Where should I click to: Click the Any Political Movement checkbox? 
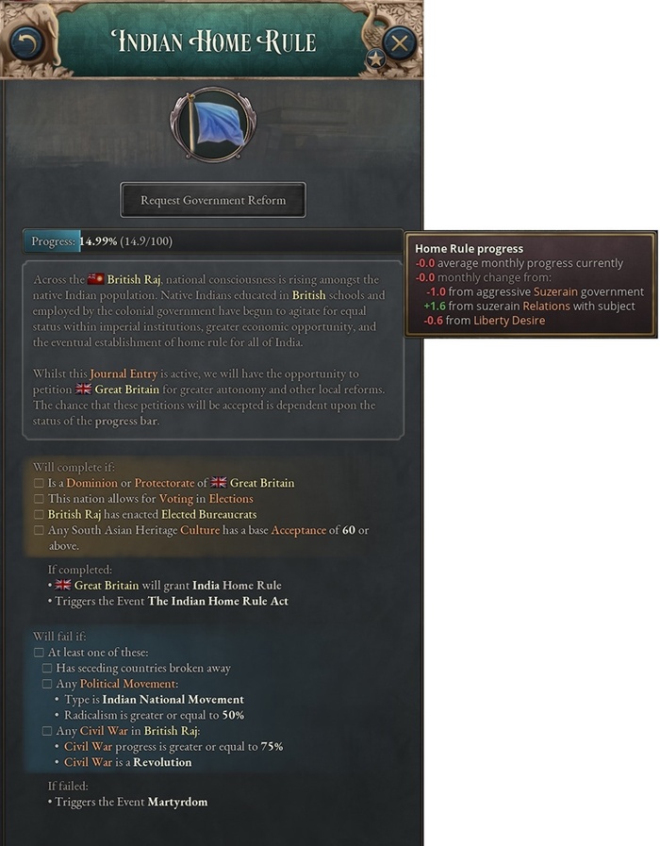click(47, 684)
